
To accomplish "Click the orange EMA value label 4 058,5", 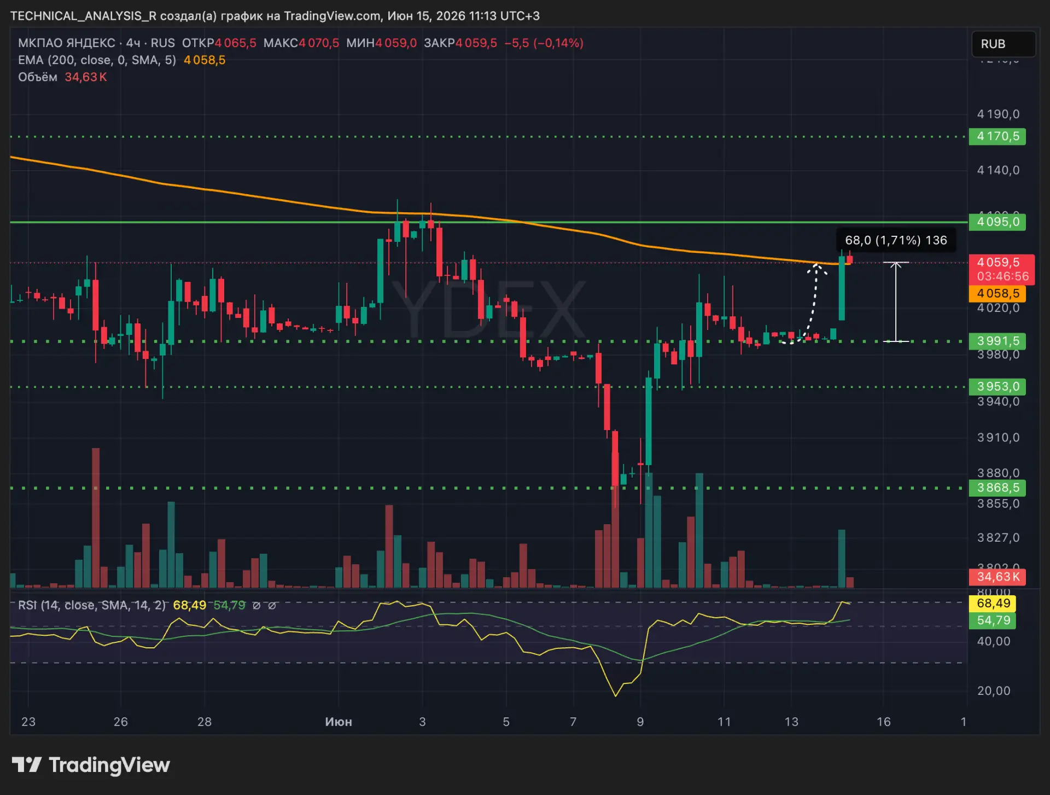I will pos(997,293).
